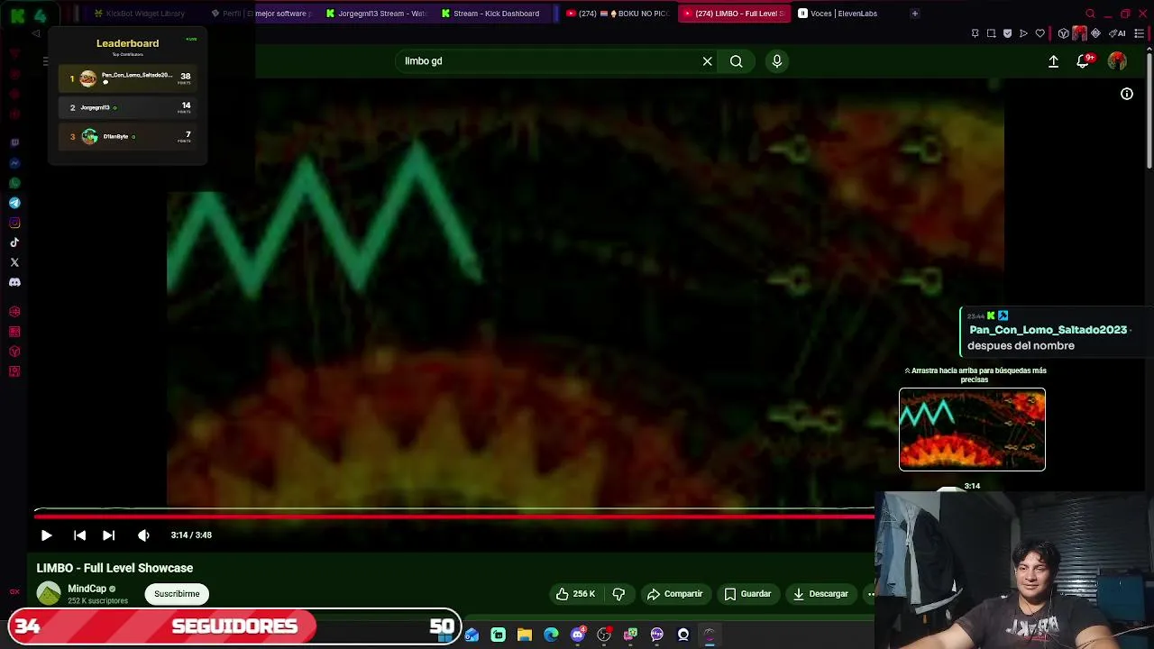Click the Suscribirme button

[x=177, y=594]
